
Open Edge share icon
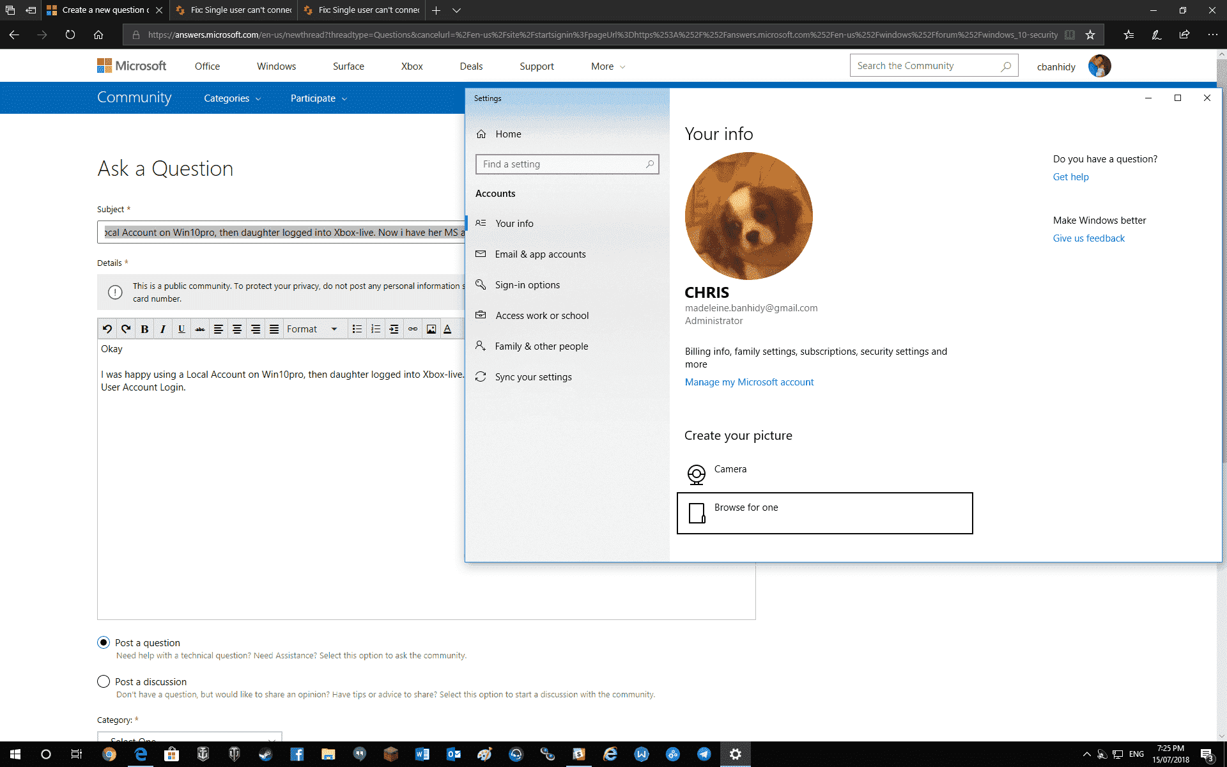1184,35
